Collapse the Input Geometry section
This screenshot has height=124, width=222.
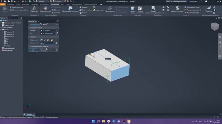(x=30, y=28)
